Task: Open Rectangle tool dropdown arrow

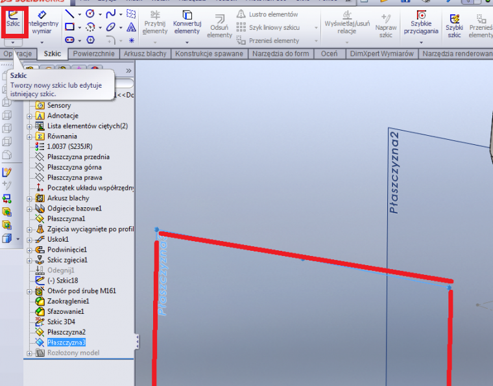Action: click(x=80, y=27)
